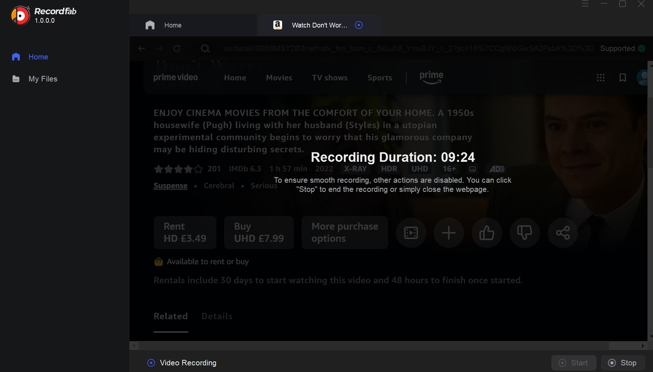The width and height of the screenshot is (653, 372).
Task: Stop the recording with Stop button
Action: pyautogui.click(x=623, y=363)
